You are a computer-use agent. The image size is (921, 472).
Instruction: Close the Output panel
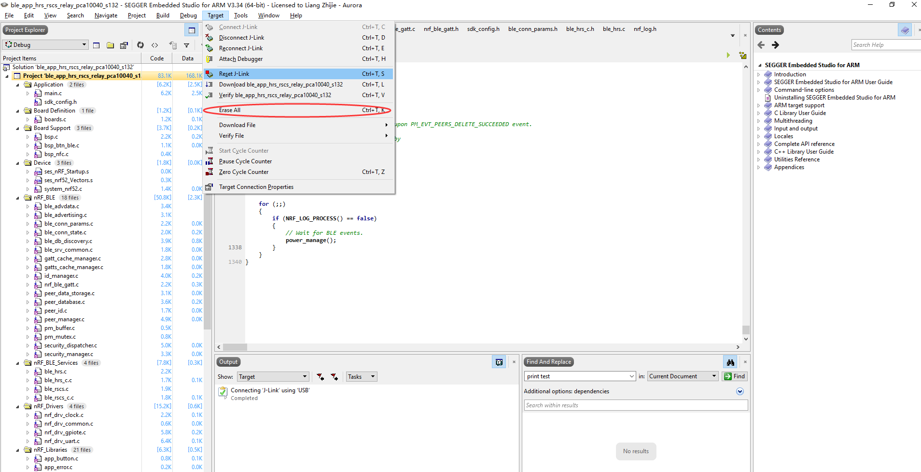pyautogui.click(x=514, y=362)
